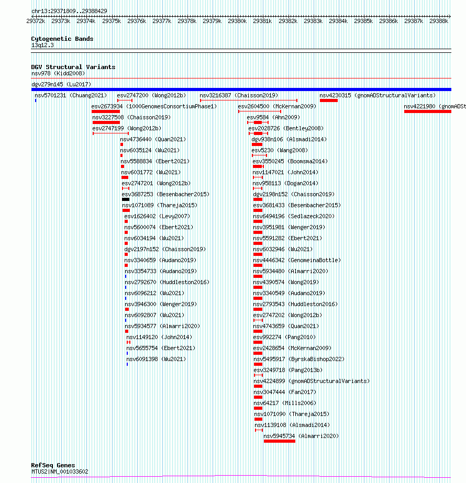Click the black bar under esv3687253

point(126,199)
